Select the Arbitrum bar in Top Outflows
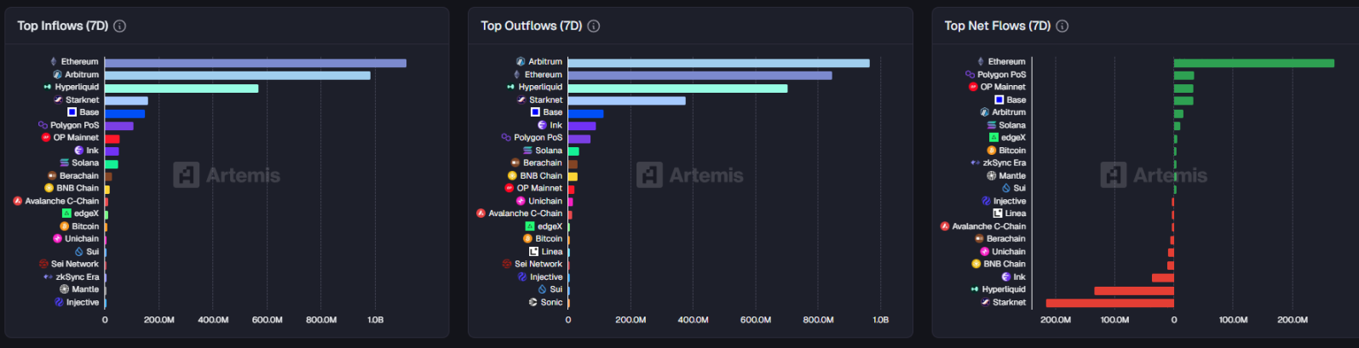1359x348 pixels. click(718, 63)
